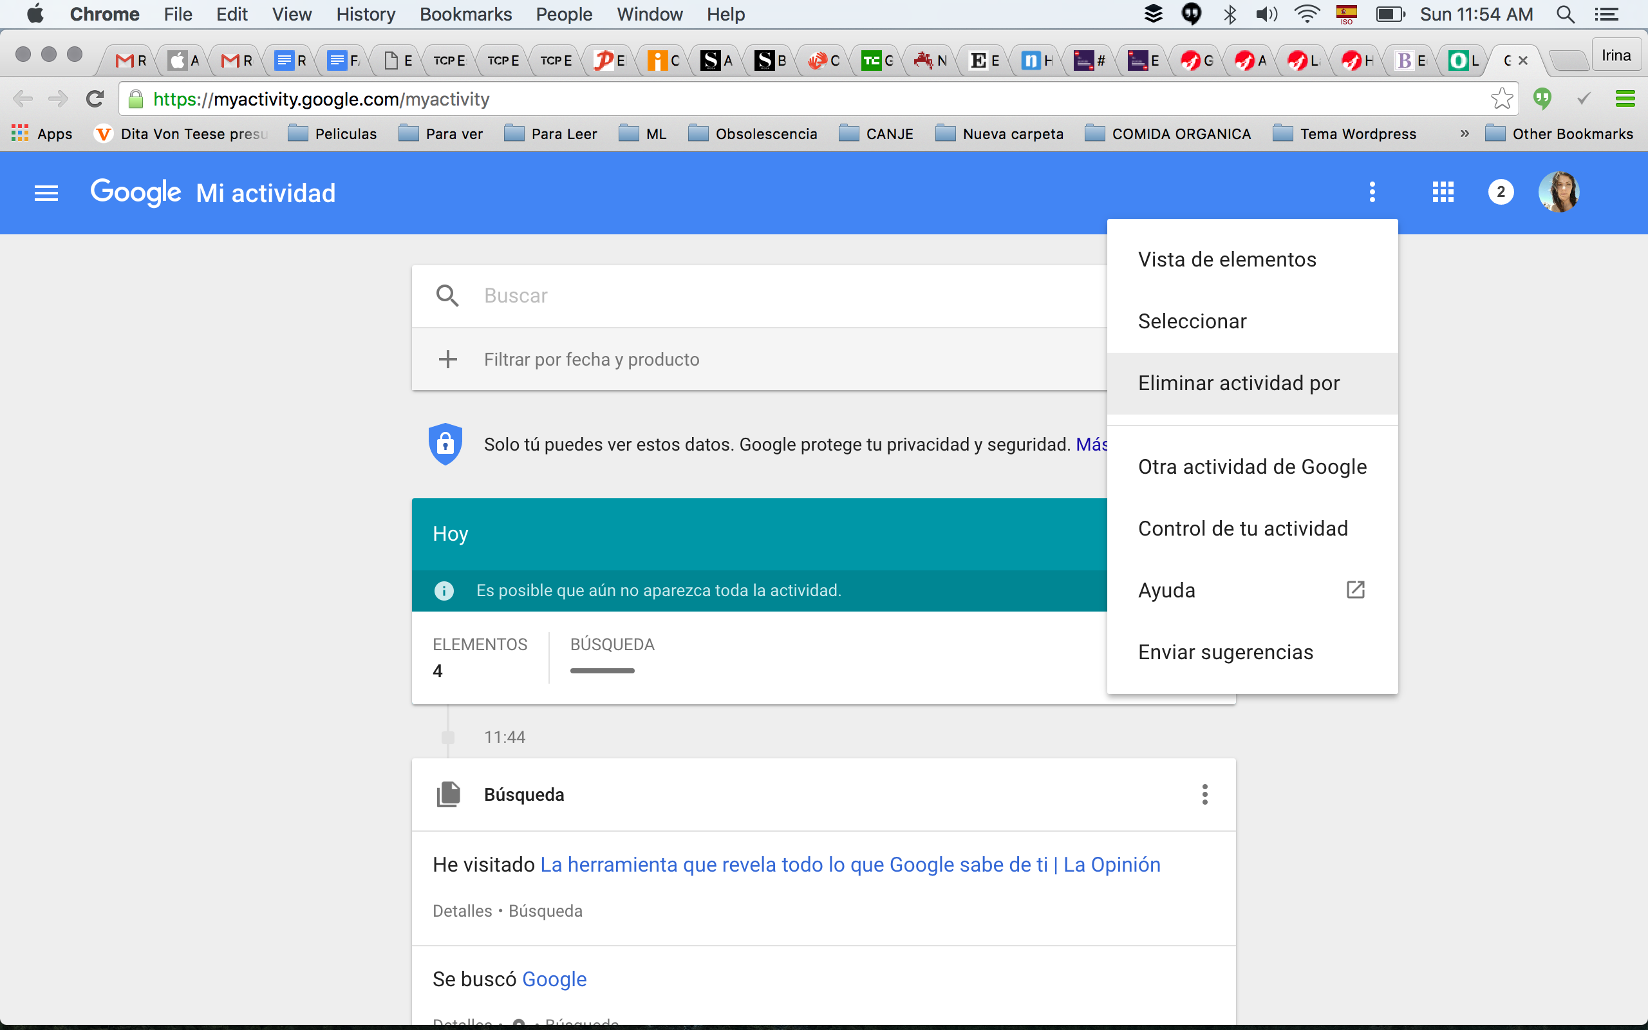Open the Chrome hamburger settings menu
The height and width of the screenshot is (1030, 1648).
coord(1625,98)
